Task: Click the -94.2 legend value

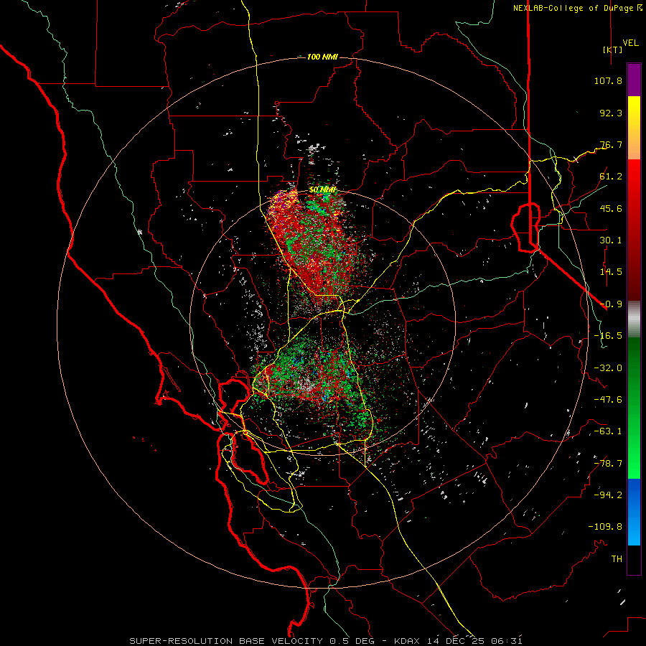Action: click(608, 495)
